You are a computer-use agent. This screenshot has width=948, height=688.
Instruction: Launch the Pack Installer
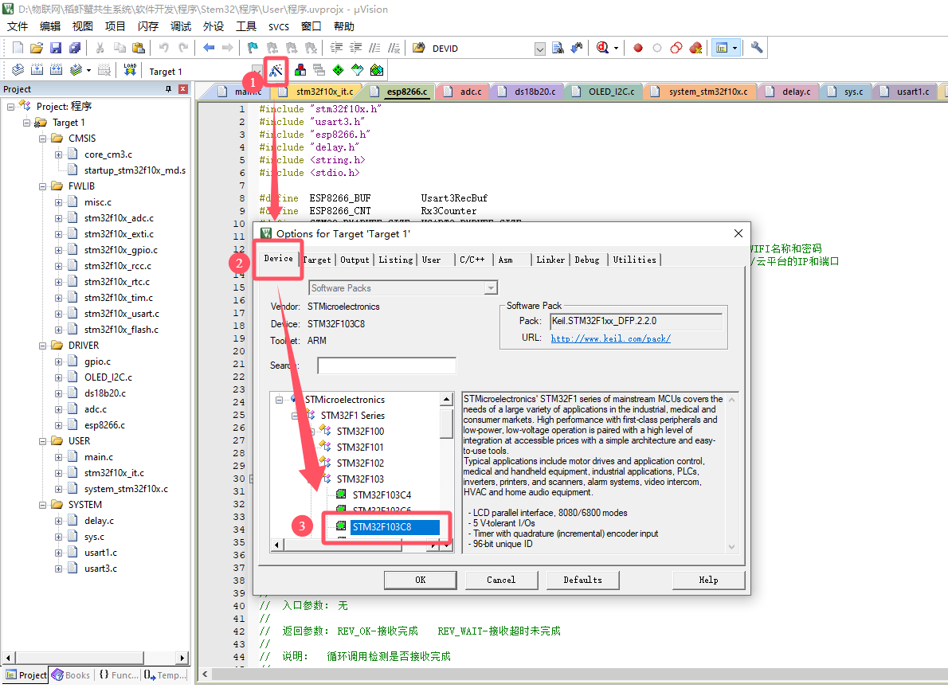[x=377, y=70]
